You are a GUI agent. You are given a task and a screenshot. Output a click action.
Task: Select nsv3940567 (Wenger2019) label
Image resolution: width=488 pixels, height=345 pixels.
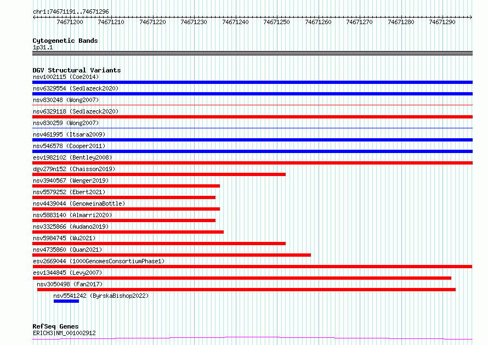click(71, 180)
